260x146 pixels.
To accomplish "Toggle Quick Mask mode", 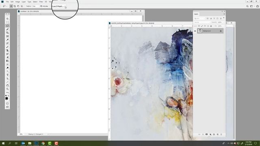I will [7, 104].
